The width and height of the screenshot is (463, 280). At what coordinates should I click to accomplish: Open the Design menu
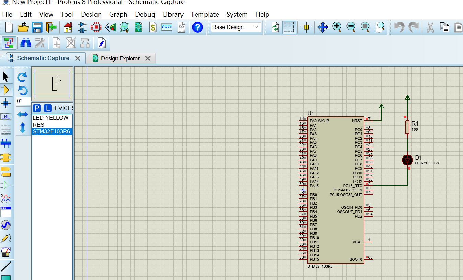[x=91, y=14]
